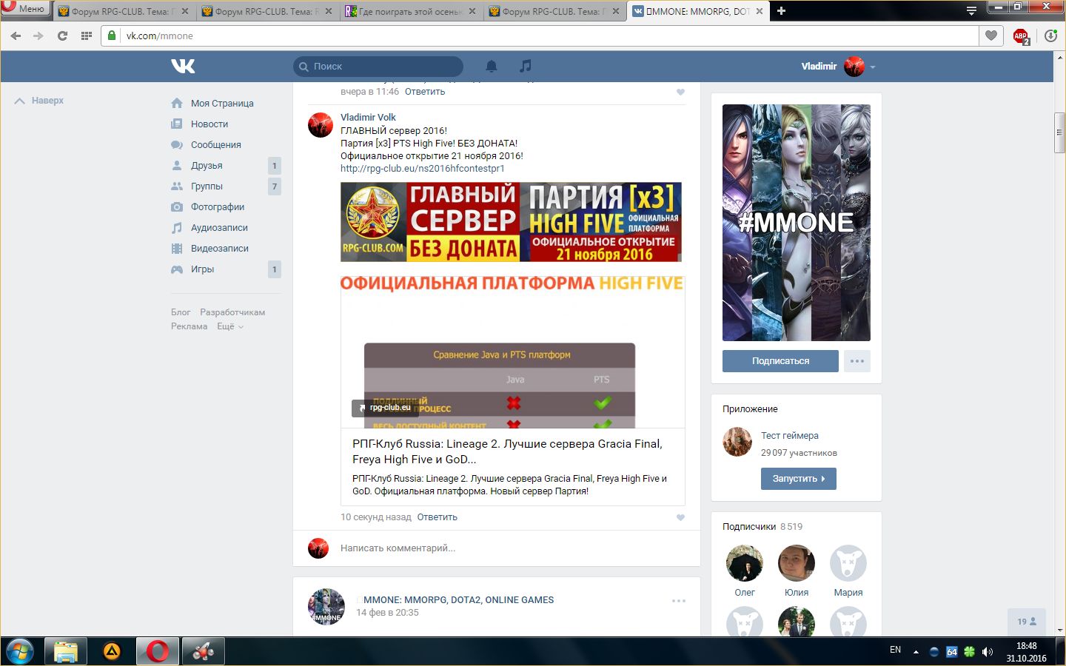Click the Группы people icon
The width and height of the screenshot is (1066, 666).
pyautogui.click(x=177, y=186)
